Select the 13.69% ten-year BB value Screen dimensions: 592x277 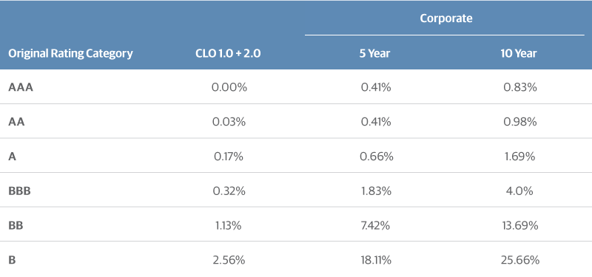pyautogui.click(x=519, y=225)
